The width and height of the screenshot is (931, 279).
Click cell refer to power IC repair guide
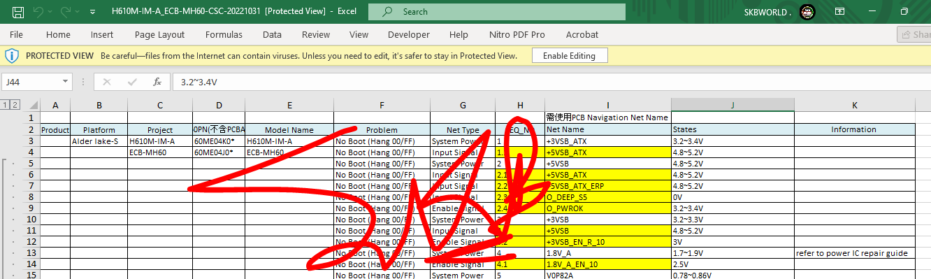point(854,252)
